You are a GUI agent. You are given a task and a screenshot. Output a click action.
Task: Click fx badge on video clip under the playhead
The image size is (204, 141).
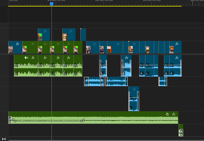(x=58, y=44)
